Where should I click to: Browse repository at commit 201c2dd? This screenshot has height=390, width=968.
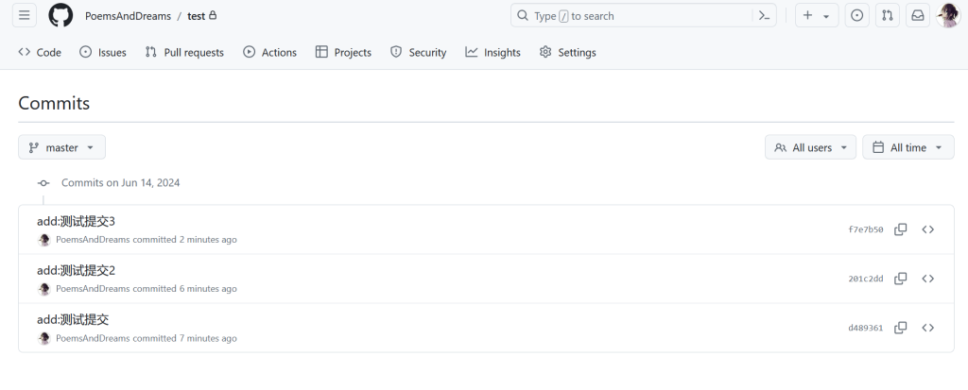click(x=928, y=279)
